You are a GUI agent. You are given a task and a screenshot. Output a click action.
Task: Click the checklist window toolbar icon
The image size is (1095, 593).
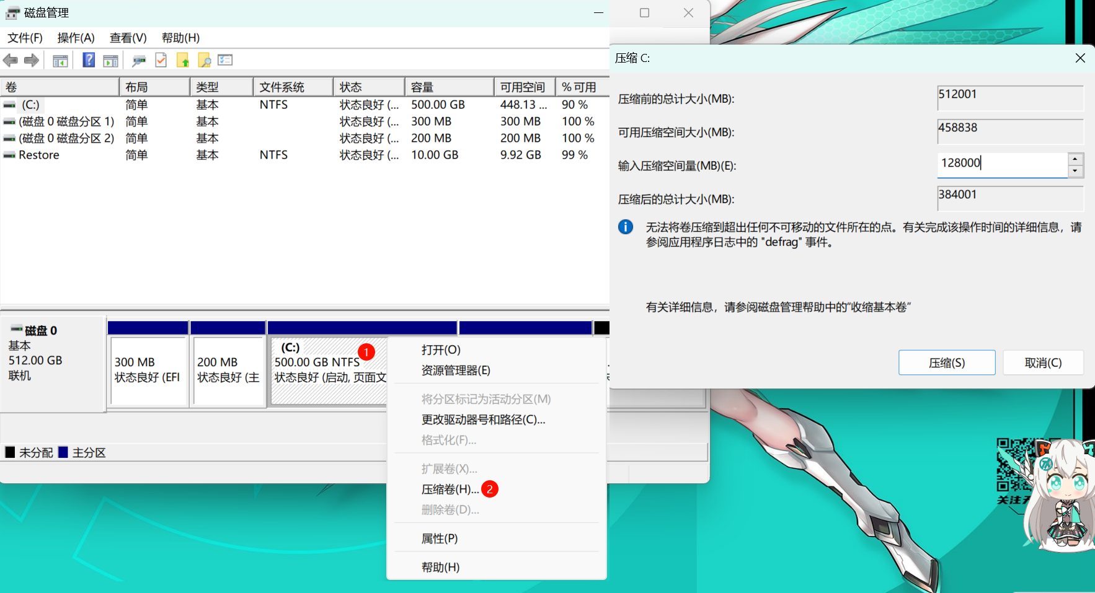coord(225,60)
